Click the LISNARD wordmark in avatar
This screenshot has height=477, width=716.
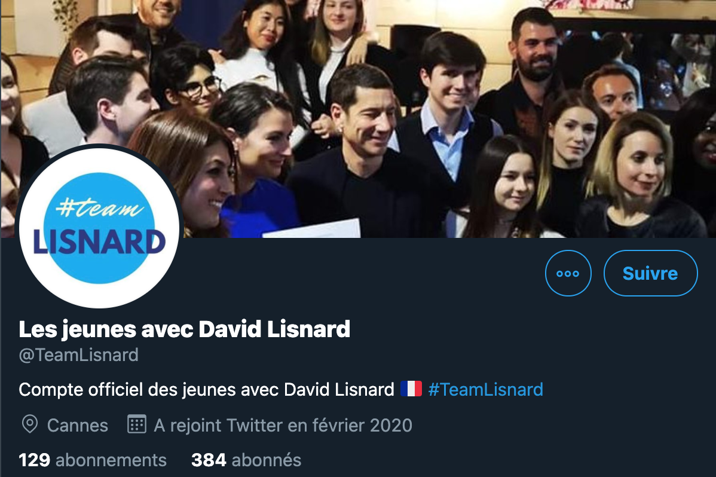coord(99,241)
